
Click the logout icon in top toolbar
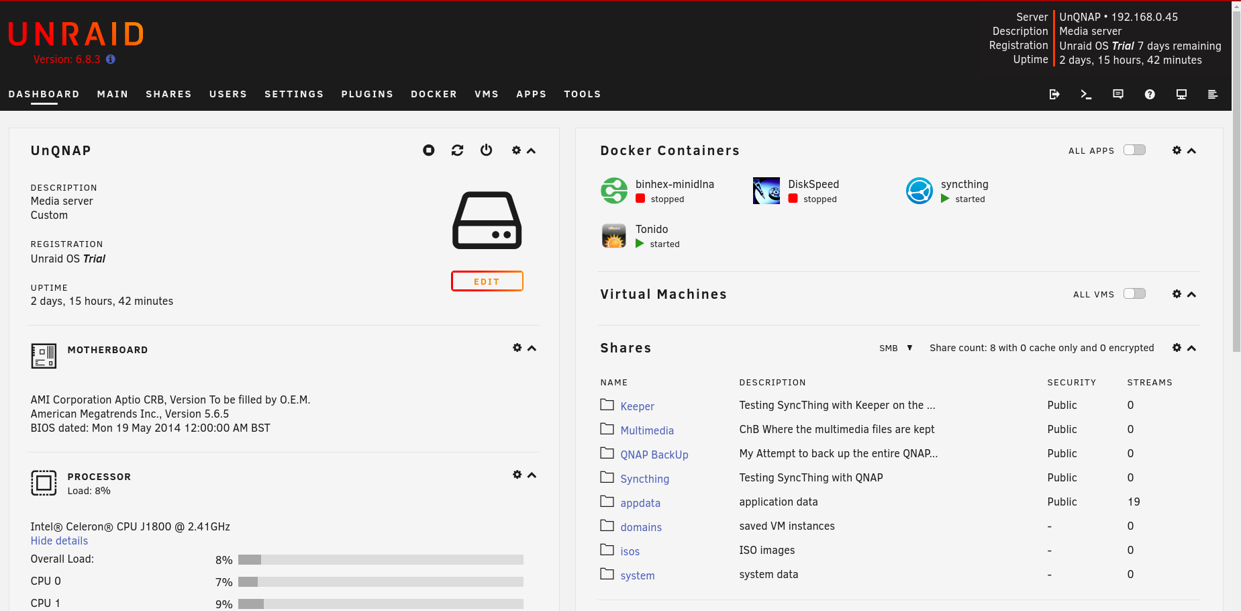tap(1054, 94)
